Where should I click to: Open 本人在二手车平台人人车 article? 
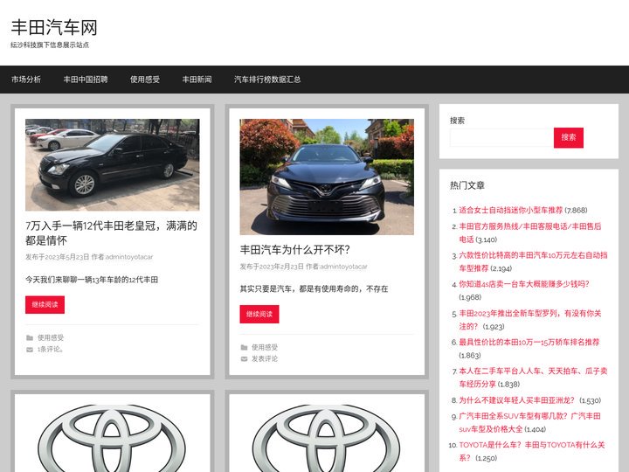(533, 378)
